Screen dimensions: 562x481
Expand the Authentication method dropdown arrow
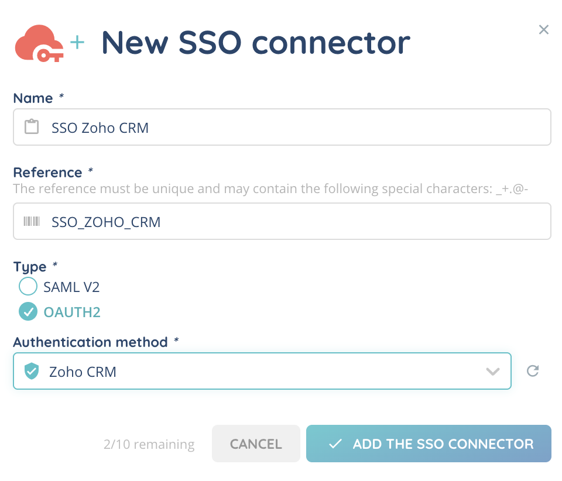(493, 372)
